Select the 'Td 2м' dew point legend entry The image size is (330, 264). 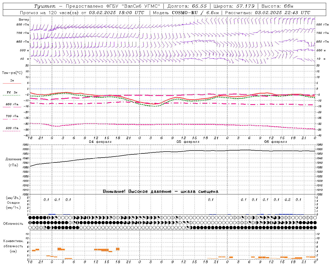[12, 92]
